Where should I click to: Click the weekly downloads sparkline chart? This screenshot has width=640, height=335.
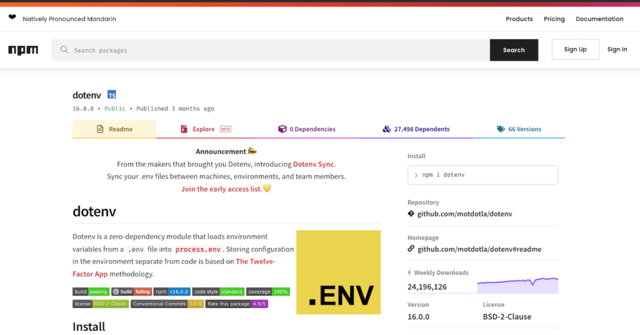pyautogui.click(x=517, y=285)
